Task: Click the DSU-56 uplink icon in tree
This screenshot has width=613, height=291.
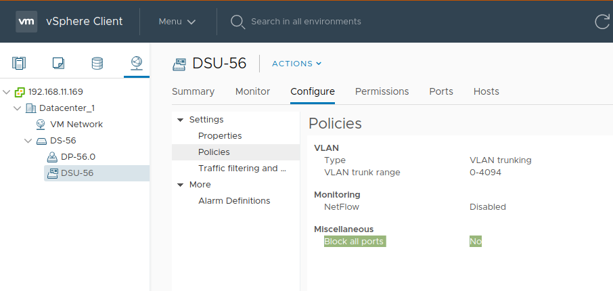Action: 52,173
